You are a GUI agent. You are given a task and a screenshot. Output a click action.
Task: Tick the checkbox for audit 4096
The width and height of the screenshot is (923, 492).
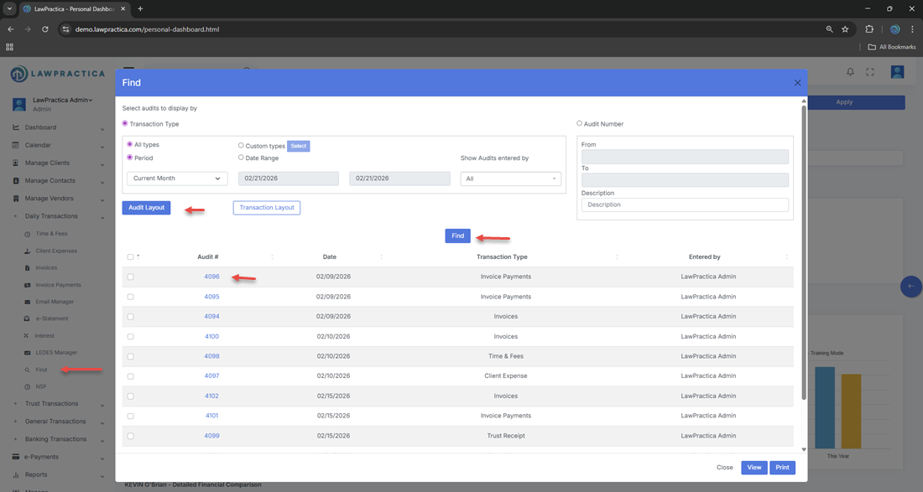130,277
